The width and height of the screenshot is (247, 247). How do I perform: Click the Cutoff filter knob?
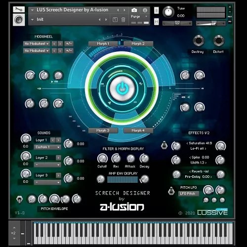[102, 159]
